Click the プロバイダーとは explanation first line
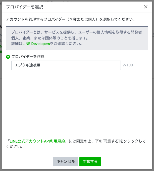Image resolution: width=154 pixels, height=171 pixels. [x=77, y=32]
